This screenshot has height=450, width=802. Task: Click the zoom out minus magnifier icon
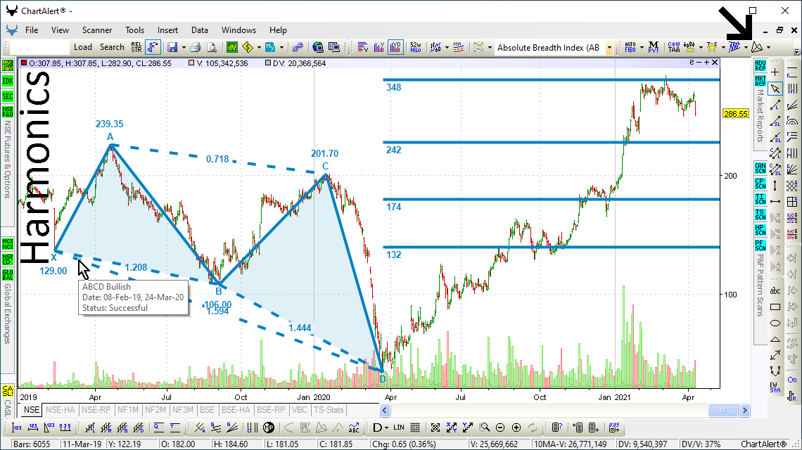tap(500, 427)
